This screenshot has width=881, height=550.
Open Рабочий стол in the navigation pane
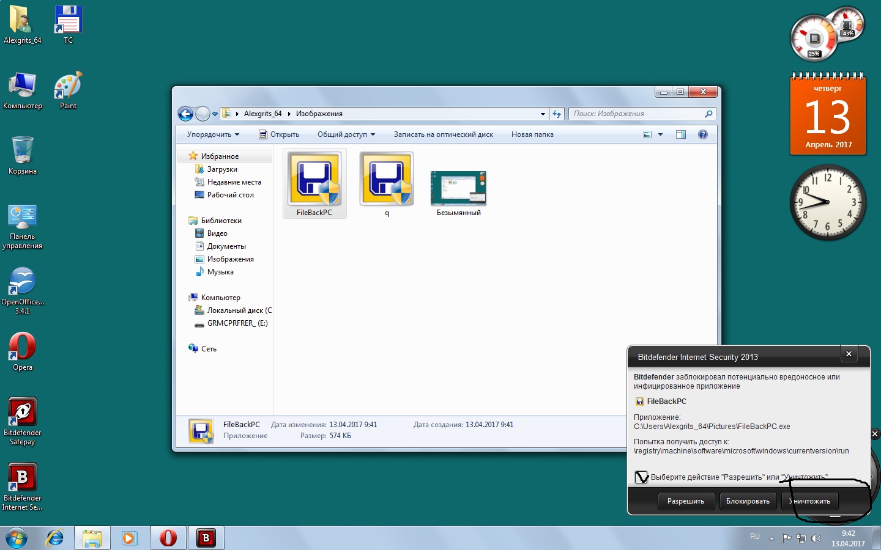[x=224, y=195]
